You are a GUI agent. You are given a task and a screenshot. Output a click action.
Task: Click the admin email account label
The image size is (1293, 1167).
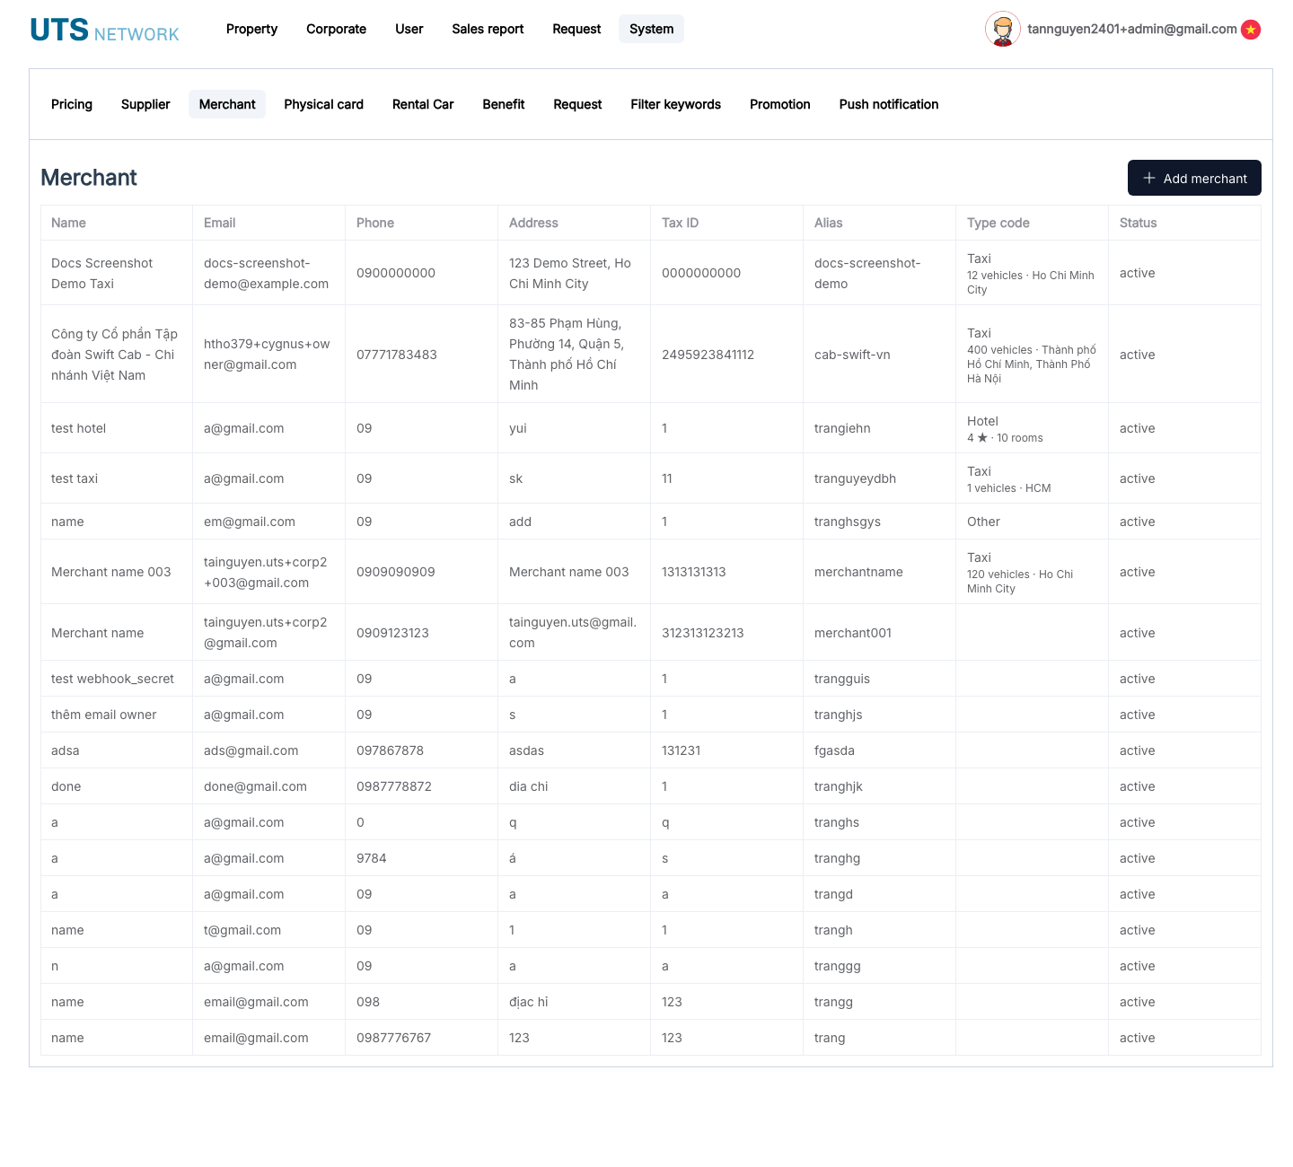click(1132, 29)
